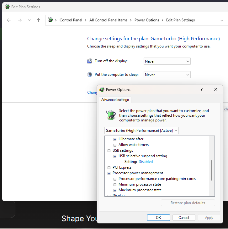
Task: Open the recent locations chevron
Action: point(29,20)
